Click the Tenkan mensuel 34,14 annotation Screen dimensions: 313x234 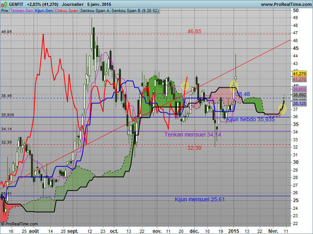tap(192, 135)
